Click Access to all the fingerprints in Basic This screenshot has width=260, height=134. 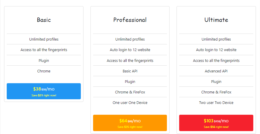click(44, 50)
